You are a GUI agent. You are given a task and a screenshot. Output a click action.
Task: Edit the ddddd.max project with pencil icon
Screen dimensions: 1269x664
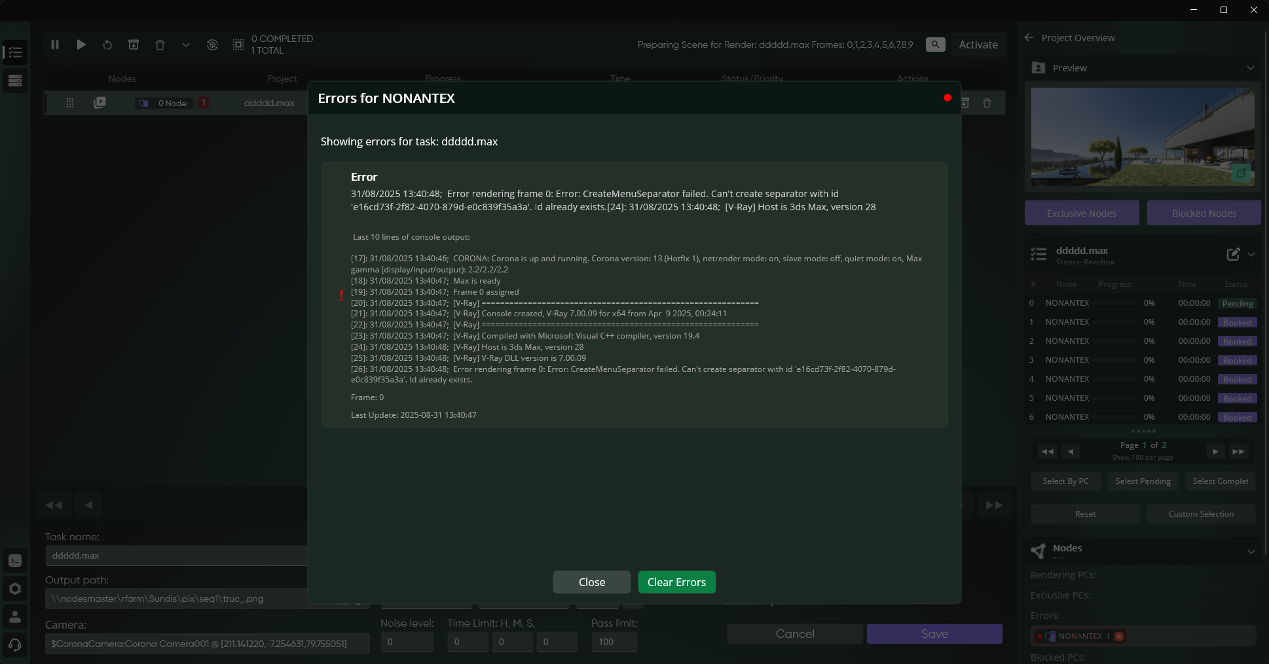pyautogui.click(x=1233, y=254)
